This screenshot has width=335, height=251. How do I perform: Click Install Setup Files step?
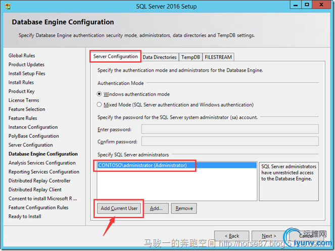27,74
